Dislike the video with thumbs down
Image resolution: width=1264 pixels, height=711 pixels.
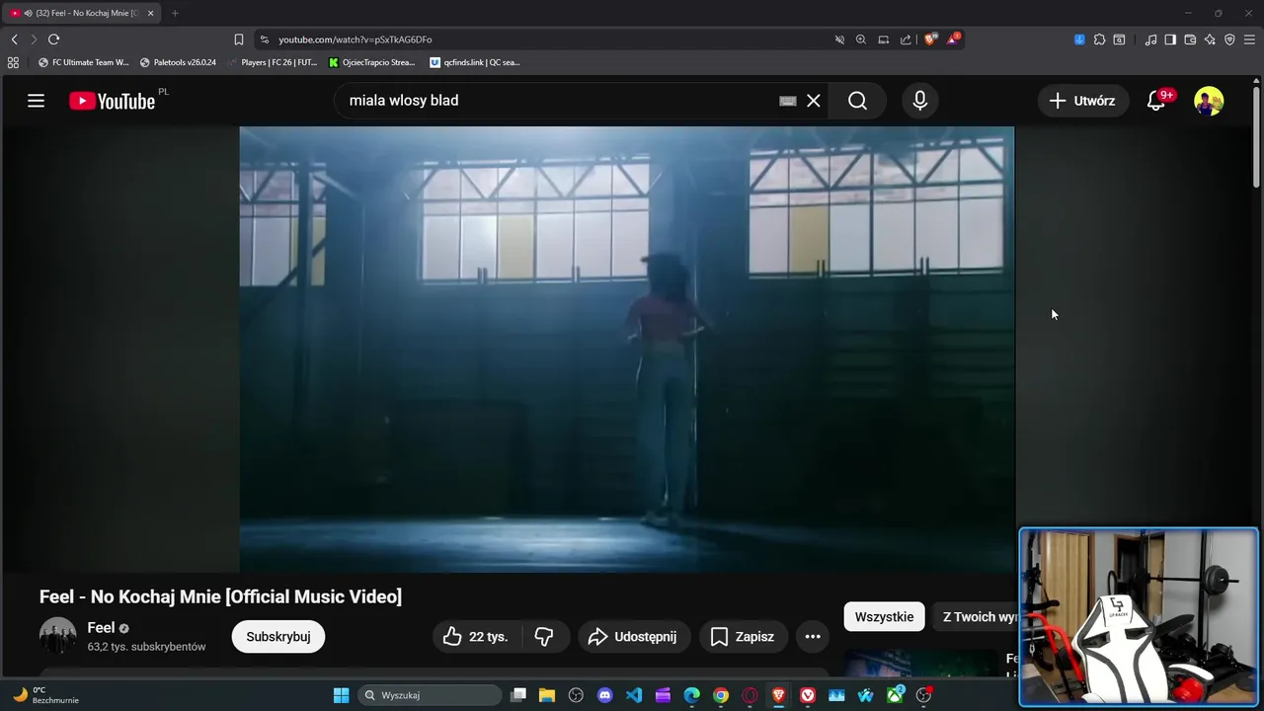pyautogui.click(x=545, y=637)
